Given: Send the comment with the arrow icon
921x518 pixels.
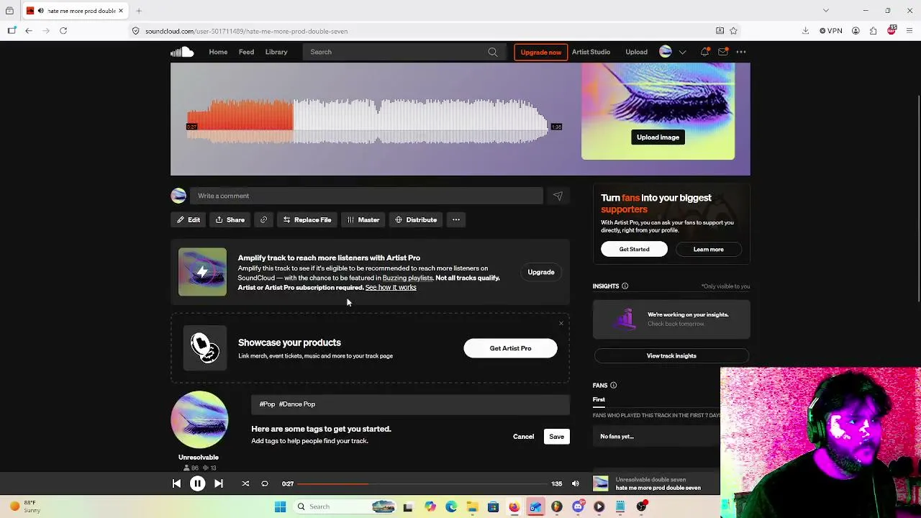Looking at the screenshot, I should point(558,196).
